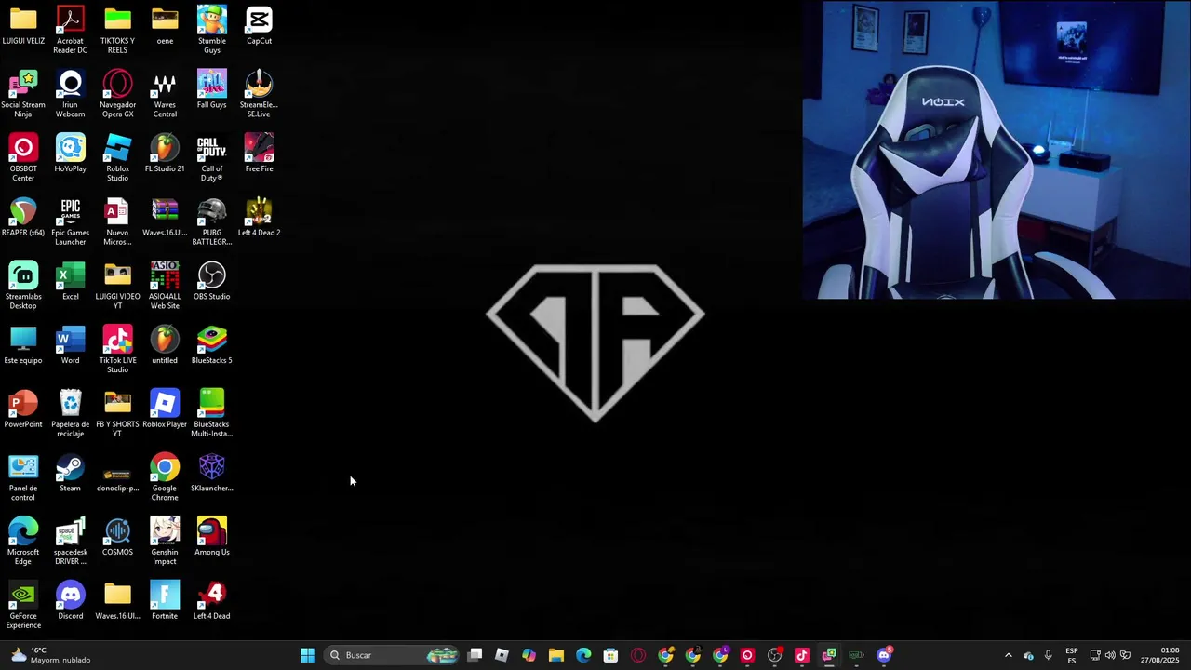Select the Among Us desktop icon
This screenshot has width=1191, height=670.
(211, 538)
